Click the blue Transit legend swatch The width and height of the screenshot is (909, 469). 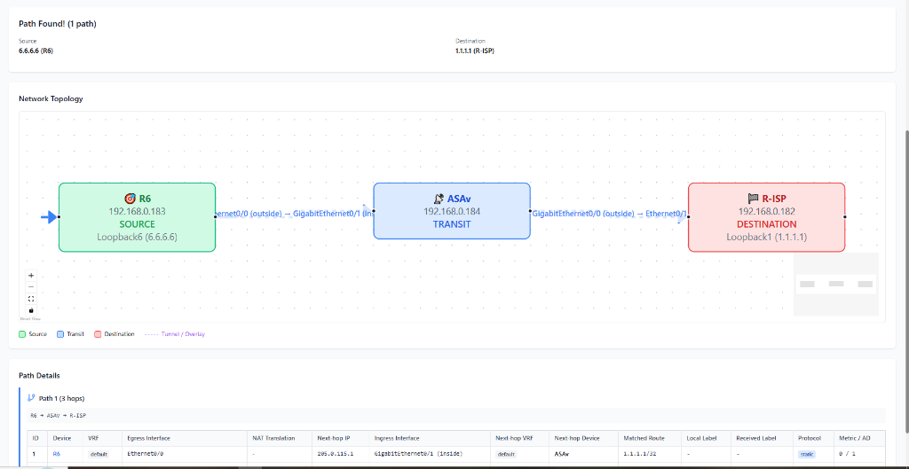click(60, 334)
